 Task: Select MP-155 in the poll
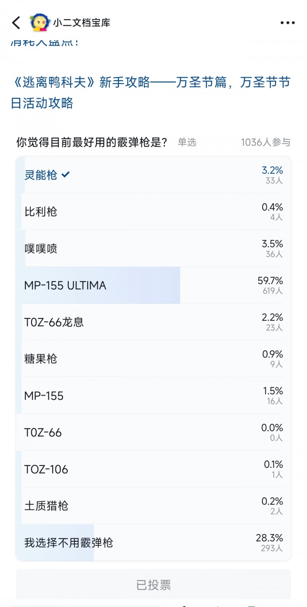coord(153,396)
